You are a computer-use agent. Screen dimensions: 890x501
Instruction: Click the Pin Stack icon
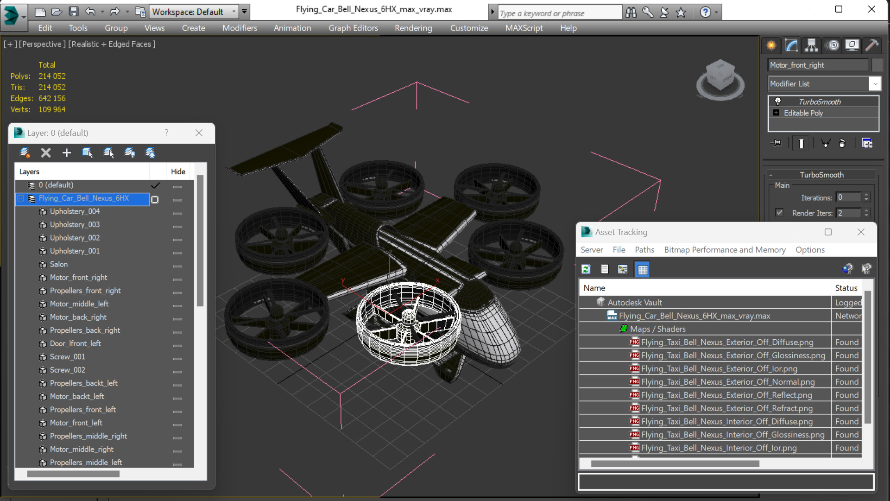pyautogui.click(x=776, y=143)
